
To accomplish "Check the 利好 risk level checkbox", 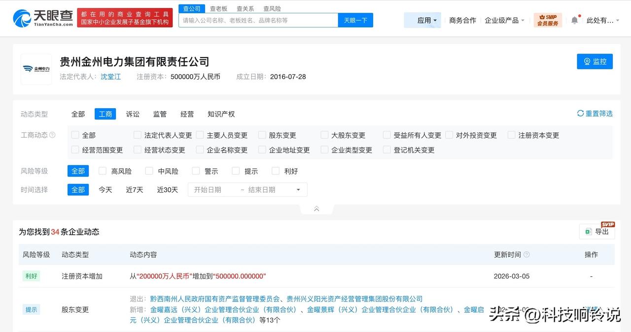I will coord(276,171).
